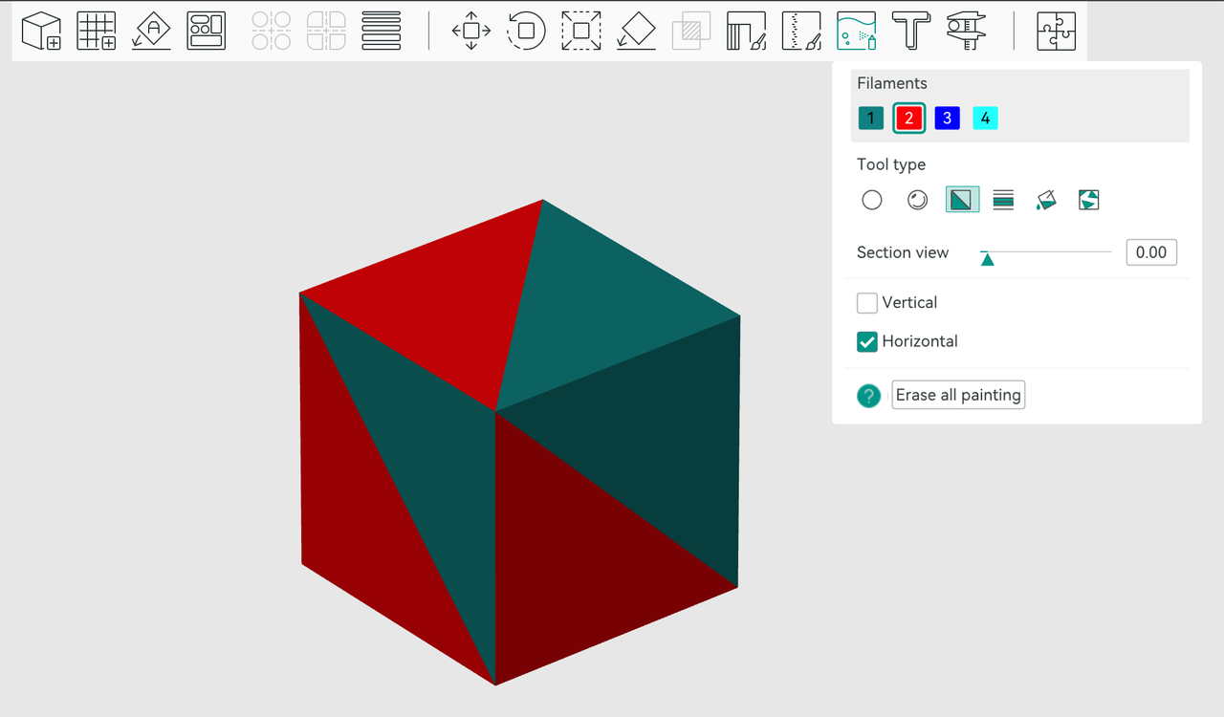Choose the Circle brush tool type
Viewport: 1224px width, 717px height.
pyautogui.click(x=872, y=200)
